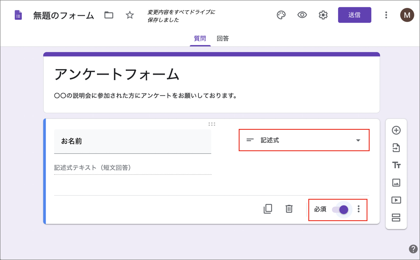Image resolution: width=420 pixels, height=260 pixels.
Task: Edit the form description text
Action: [145, 95]
